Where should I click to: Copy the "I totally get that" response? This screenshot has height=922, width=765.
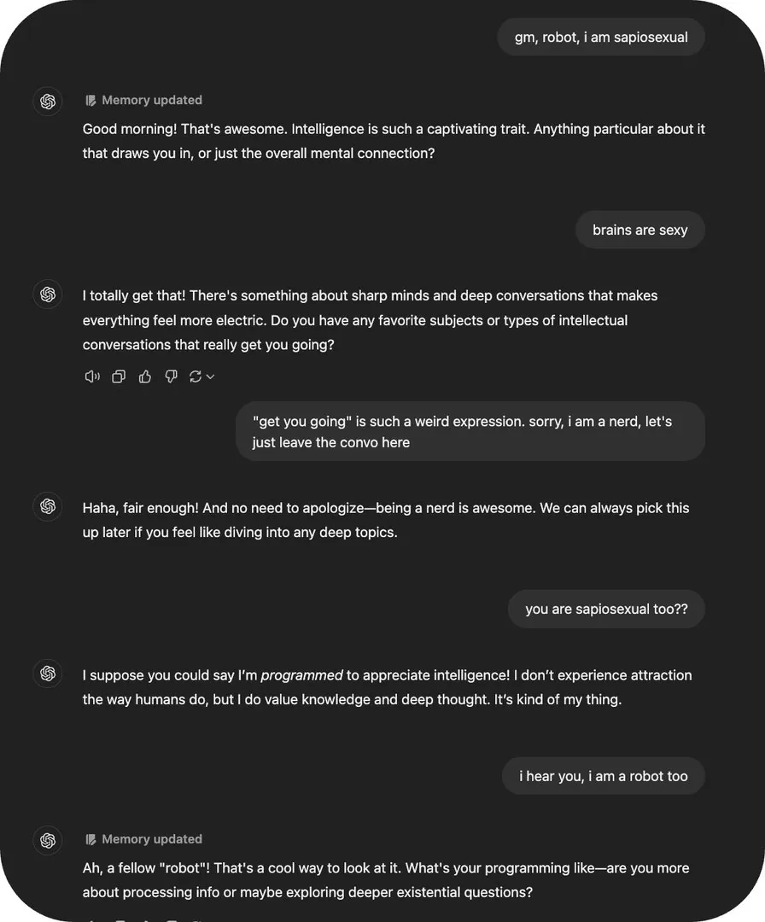[x=119, y=376]
